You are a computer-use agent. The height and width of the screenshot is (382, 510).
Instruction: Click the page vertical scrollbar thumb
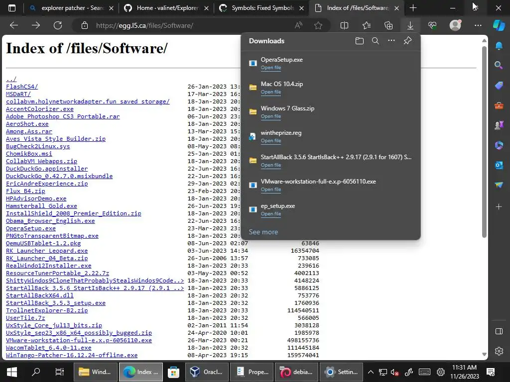[484, 142]
